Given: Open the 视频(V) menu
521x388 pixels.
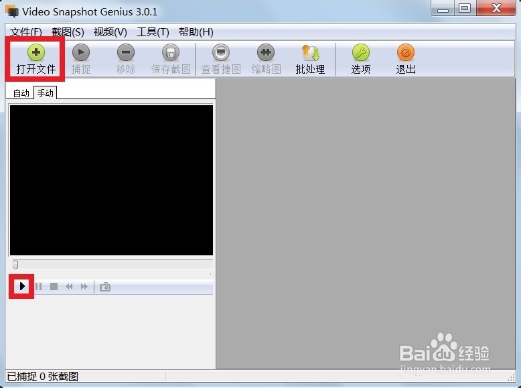Looking at the screenshot, I should click(110, 32).
